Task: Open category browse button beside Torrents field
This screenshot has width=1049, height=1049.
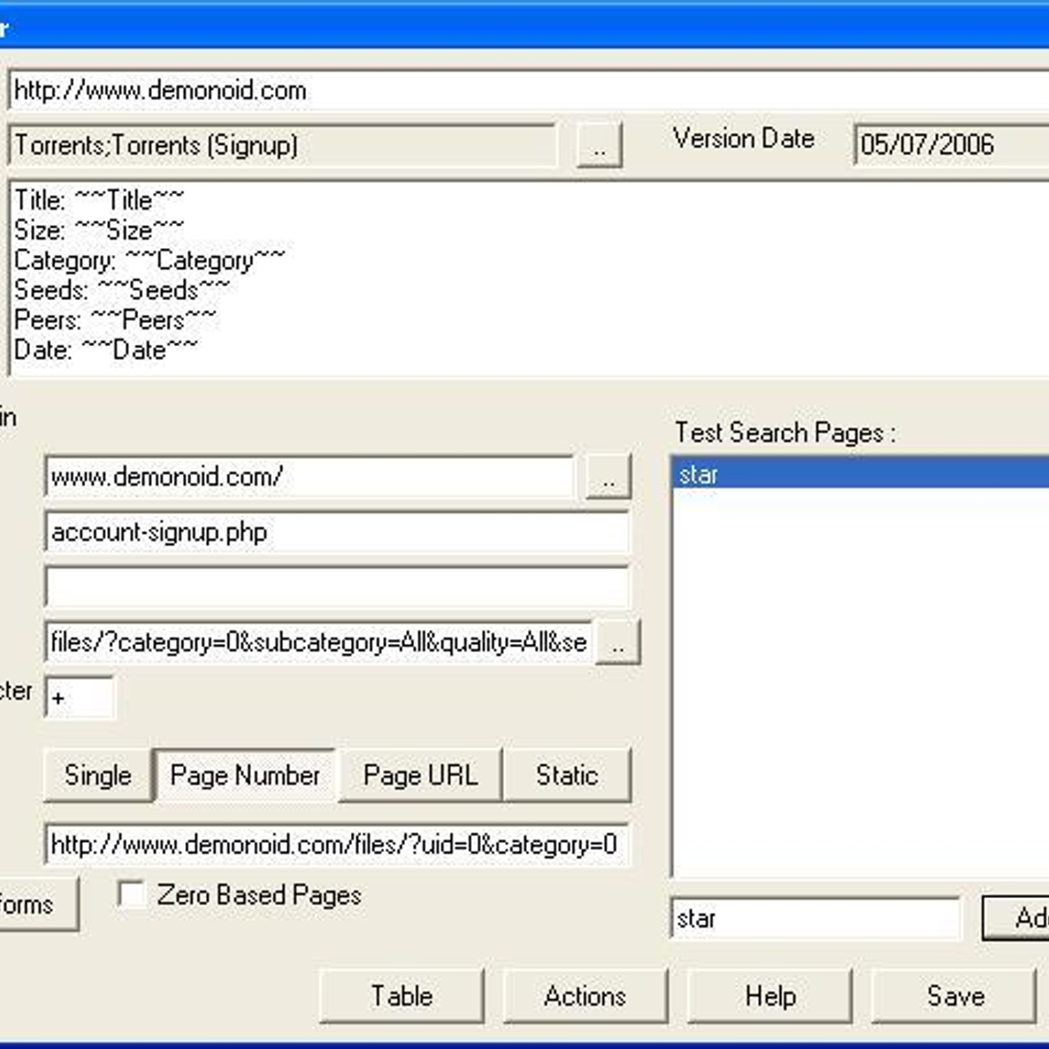Action: (599, 146)
